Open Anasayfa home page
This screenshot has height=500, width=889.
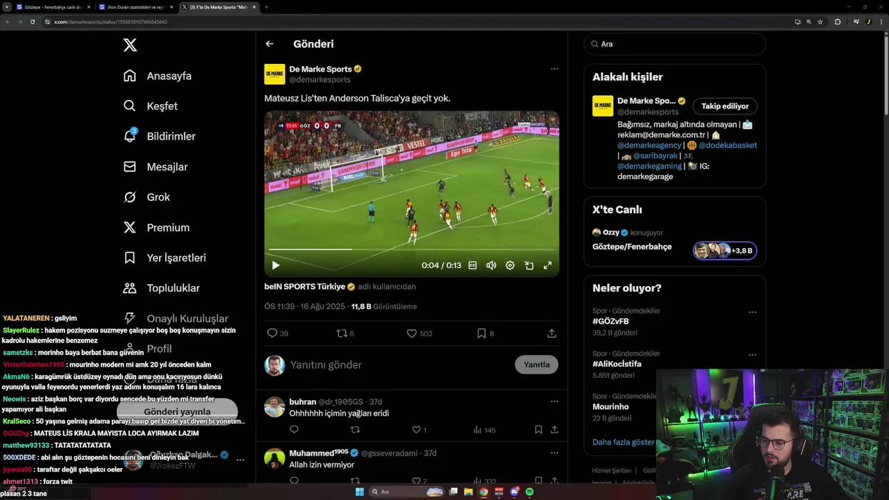[157, 76]
